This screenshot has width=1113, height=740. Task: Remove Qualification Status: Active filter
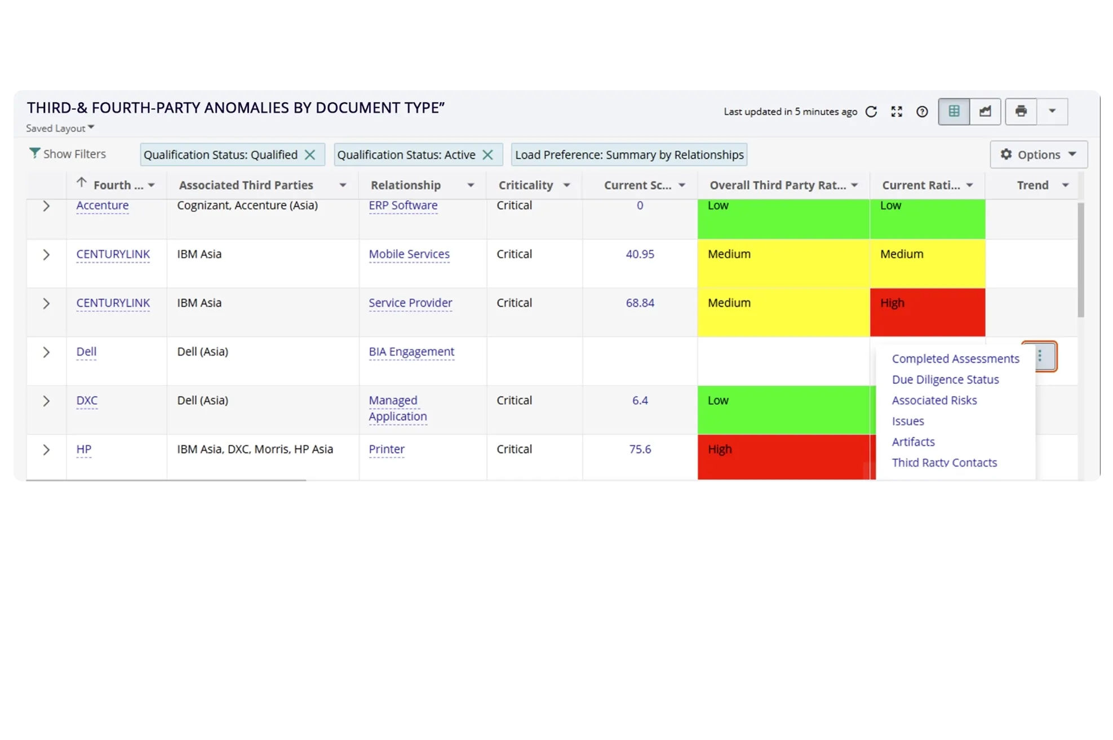[488, 154]
